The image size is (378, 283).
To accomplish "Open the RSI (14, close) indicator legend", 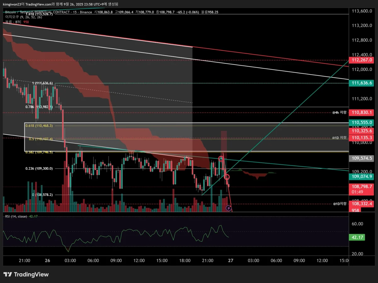I will pos(15,216).
